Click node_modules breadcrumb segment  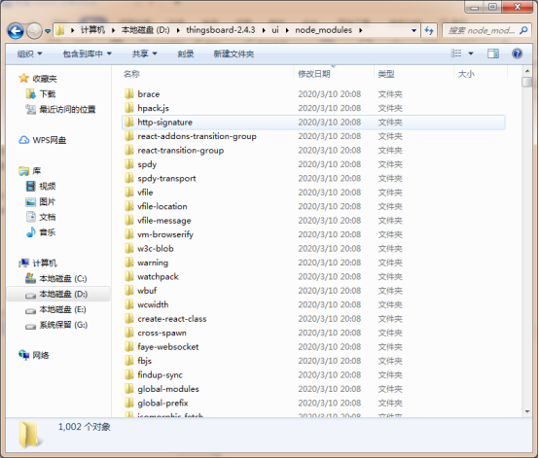pos(323,30)
